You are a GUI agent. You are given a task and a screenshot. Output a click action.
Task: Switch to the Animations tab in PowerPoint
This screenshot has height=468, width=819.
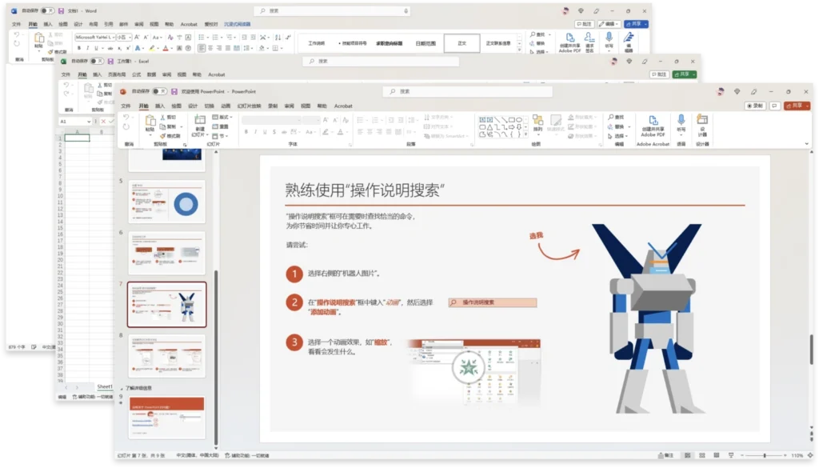tap(226, 106)
